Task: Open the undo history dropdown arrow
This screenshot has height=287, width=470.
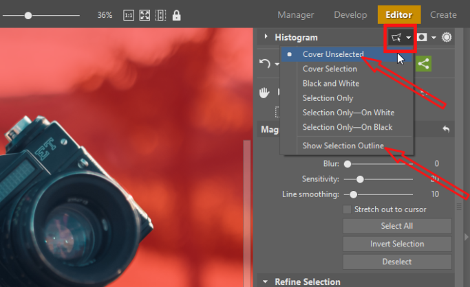Action: click(277, 64)
